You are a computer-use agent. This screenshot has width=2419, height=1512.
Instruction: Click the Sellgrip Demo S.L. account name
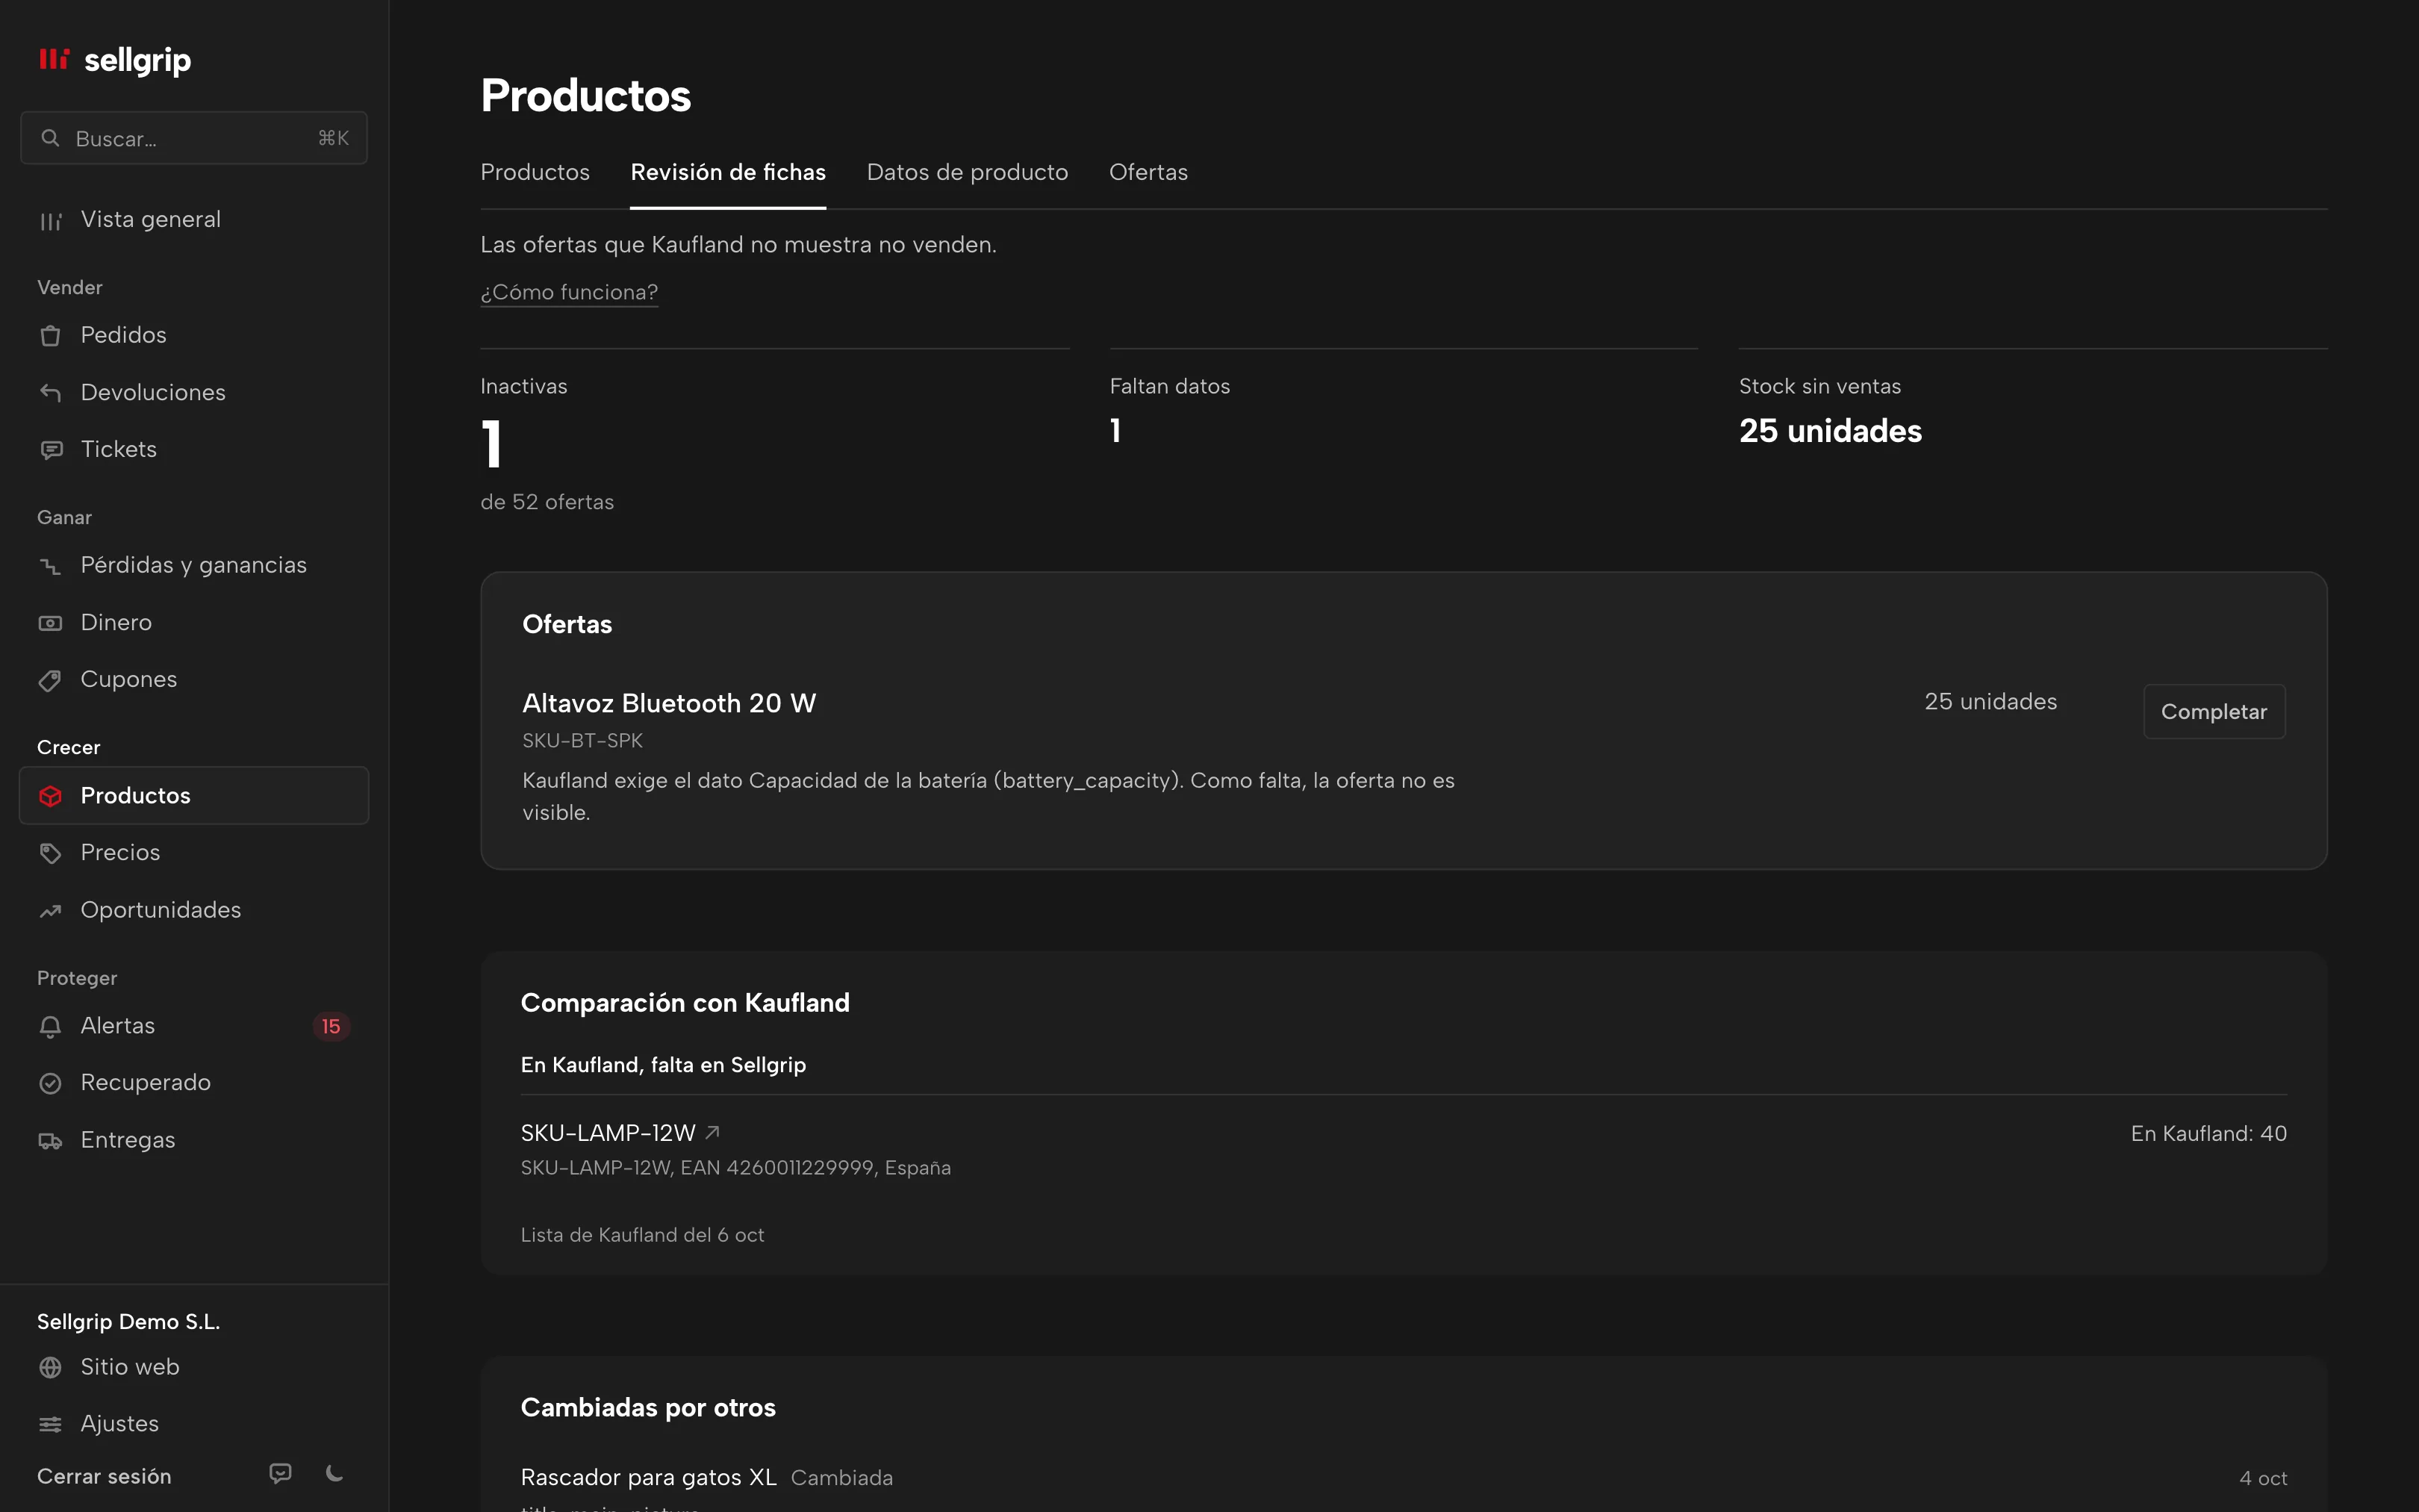point(128,1322)
